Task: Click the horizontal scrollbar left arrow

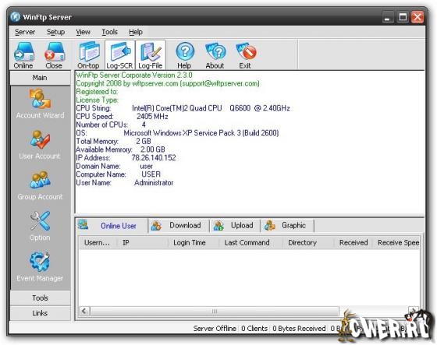Action: 84,311
